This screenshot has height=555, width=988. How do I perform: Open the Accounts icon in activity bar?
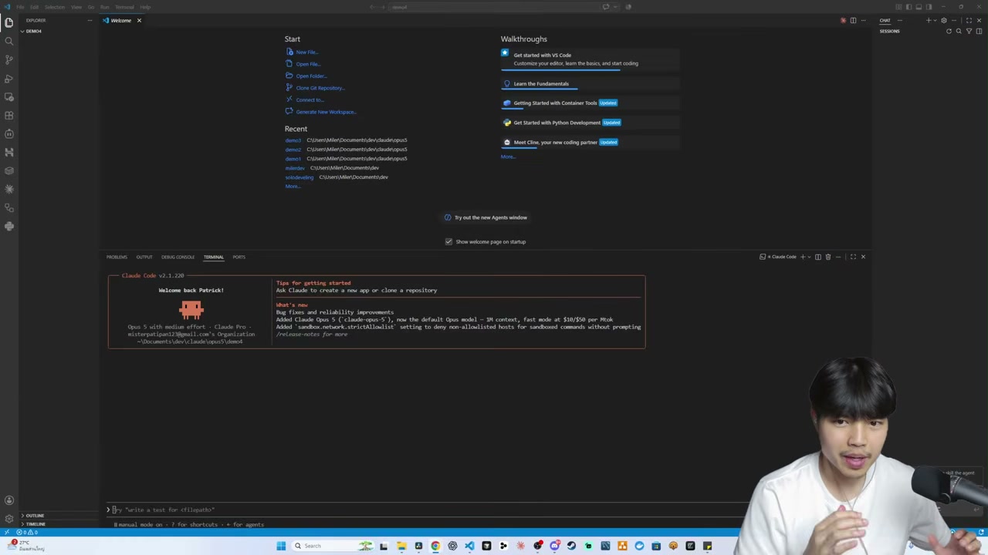pyautogui.click(x=9, y=500)
